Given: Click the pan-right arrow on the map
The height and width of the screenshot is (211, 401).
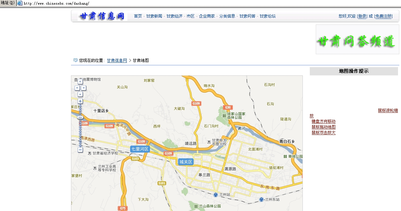Looking at the screenshot, I should pos(83,88).
